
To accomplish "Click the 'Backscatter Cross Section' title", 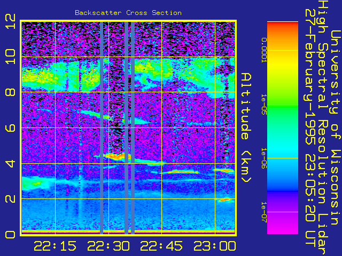I will (x=128, y=13).
